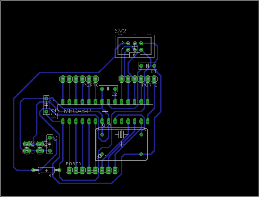Click the MEGA8-P chip label
The image size is (259, 197).
(77, 111)
